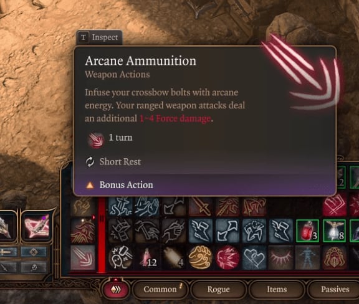
Task: Toggle the red diamond-arrows hotbar filter button
Action: pos(117,289)
